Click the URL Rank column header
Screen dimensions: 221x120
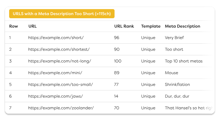coord(124,26)
